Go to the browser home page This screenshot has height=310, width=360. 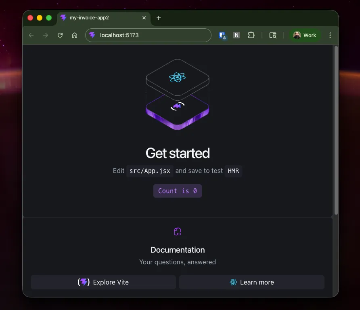tap(75, 35)
